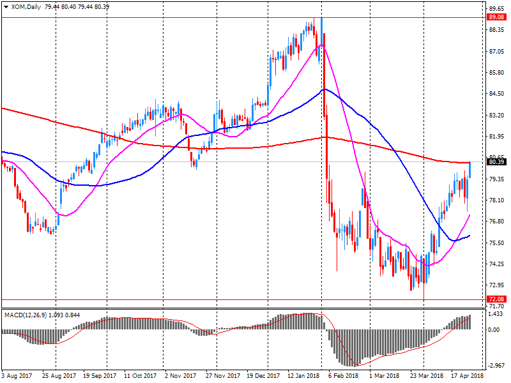Image resolution: width=511 pixels, height=383 pixels.
Task: Click the 89.08 resistance price label
Action: (x=496, y=17)
